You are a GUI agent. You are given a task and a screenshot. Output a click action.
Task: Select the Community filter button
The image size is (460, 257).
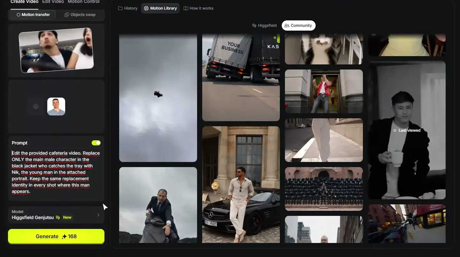[298, 26]
